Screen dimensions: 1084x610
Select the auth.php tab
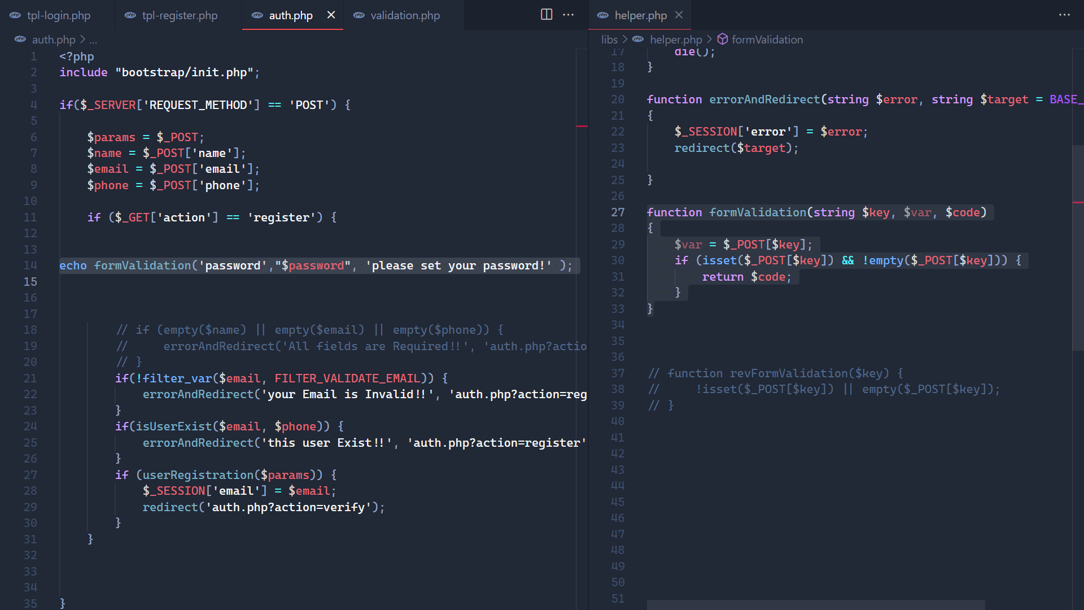(x=291, y=15)
